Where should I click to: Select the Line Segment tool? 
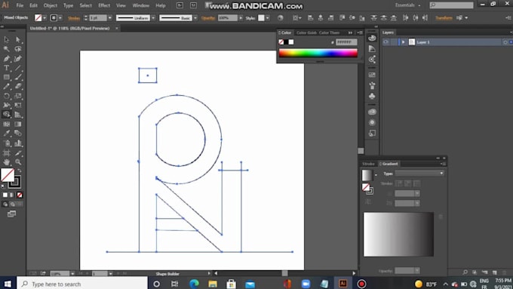[18, 68]
